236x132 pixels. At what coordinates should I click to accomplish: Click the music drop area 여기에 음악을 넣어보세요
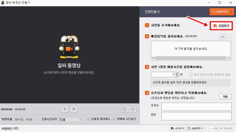click(x=191, y=49)
